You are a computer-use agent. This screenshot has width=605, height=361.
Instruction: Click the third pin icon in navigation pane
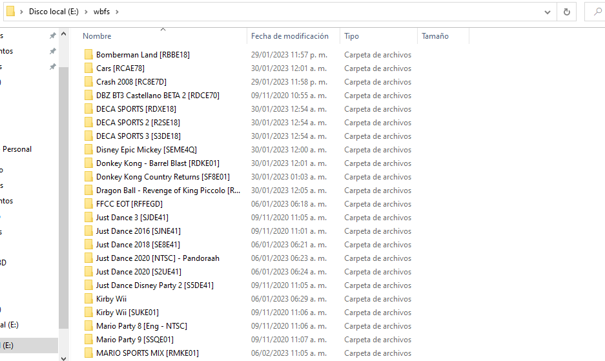(52, 67)
